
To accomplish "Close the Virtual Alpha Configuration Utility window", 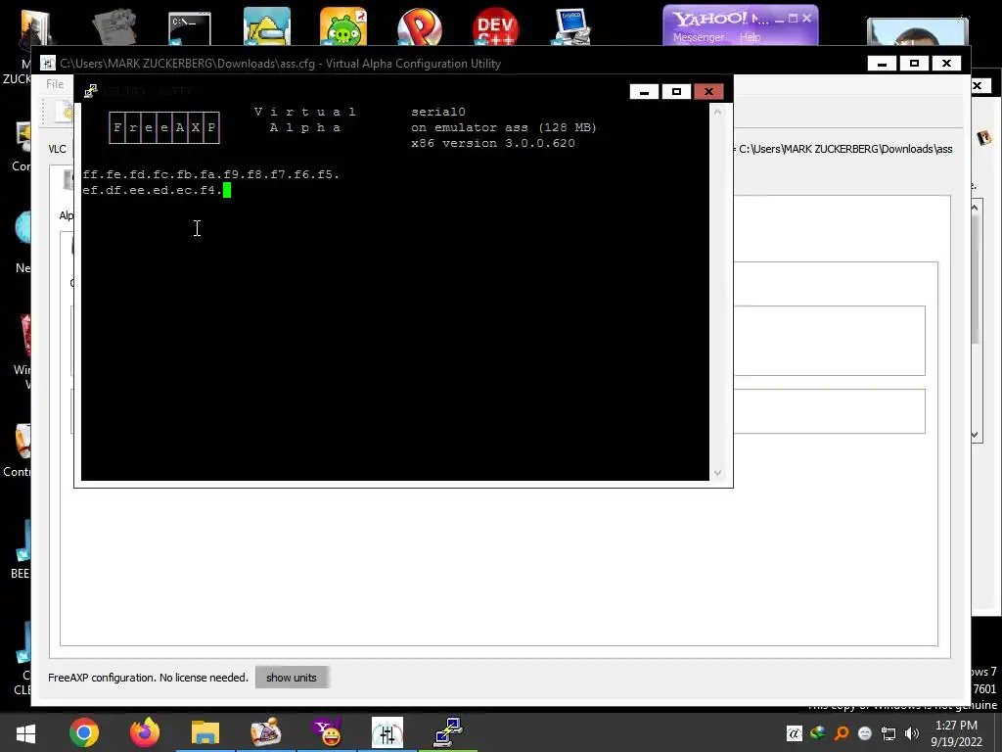I will [x=946, y=64].
